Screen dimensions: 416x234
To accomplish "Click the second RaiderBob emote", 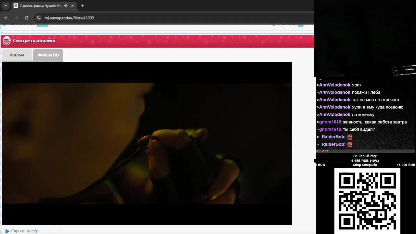I will point(350,144).
